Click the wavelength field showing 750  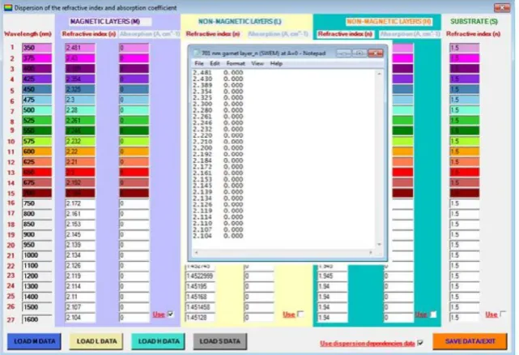click(x=37, y=203)
